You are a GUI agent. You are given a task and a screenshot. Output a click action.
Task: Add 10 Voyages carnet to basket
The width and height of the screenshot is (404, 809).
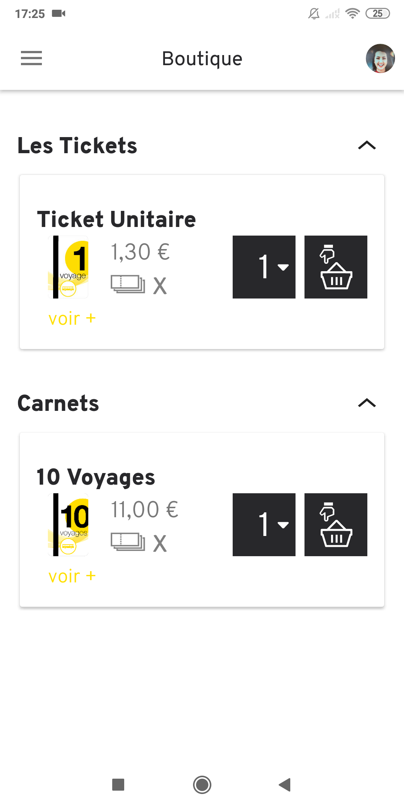(x=336, y=525)
